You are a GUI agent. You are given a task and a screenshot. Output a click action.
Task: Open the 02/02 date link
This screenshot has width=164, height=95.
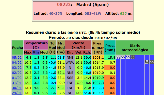[x=17, y=73]
